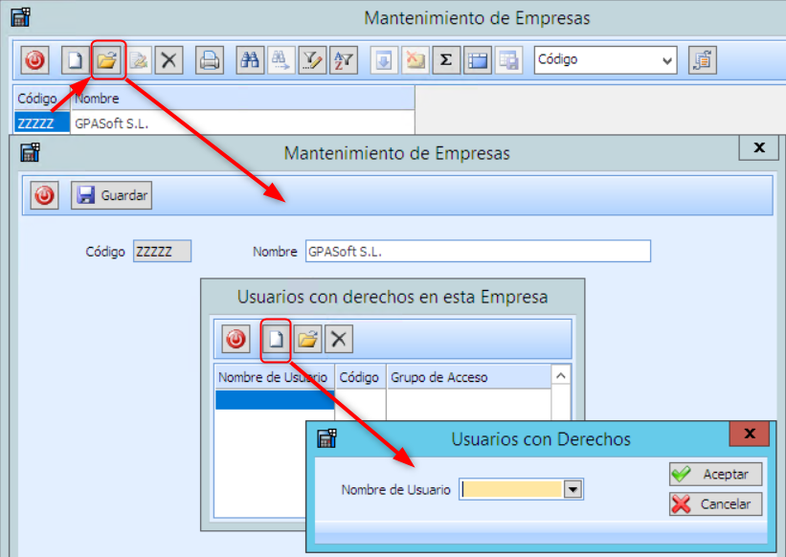Click the Sigma totals icon
Image resolution: width=786 pixels, height=557 pixels.
[445, 60]
